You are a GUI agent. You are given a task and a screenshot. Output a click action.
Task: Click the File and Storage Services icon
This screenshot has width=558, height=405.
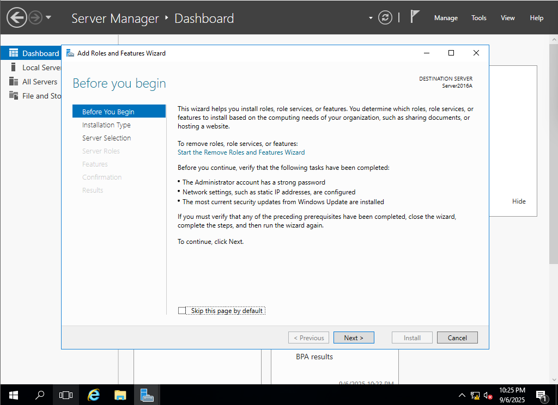tap(14, 95)
